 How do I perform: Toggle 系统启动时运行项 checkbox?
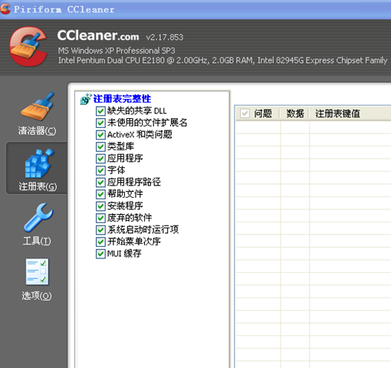coord(100,230)
